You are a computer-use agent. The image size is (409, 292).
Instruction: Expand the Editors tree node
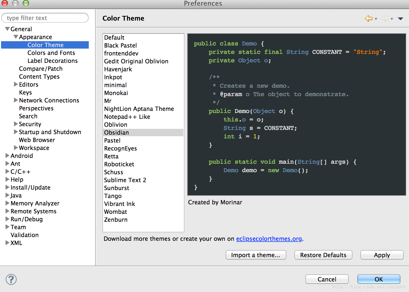tap(16, 84)
